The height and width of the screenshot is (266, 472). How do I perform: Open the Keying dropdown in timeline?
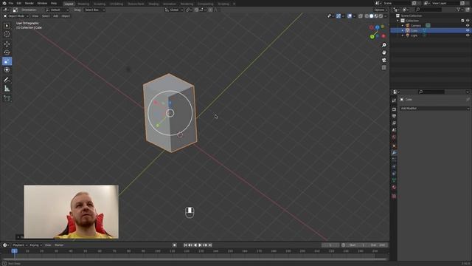coord(35,245)
